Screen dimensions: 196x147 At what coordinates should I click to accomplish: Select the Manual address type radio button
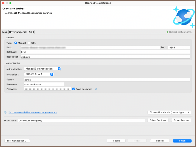pos(16,43)
